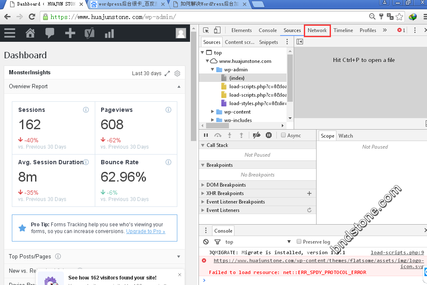The width and height of the screenshot is (427, 285).
Task: Click the Pageviews info icon
Action: pyautogui.click(x=168, y=110)
